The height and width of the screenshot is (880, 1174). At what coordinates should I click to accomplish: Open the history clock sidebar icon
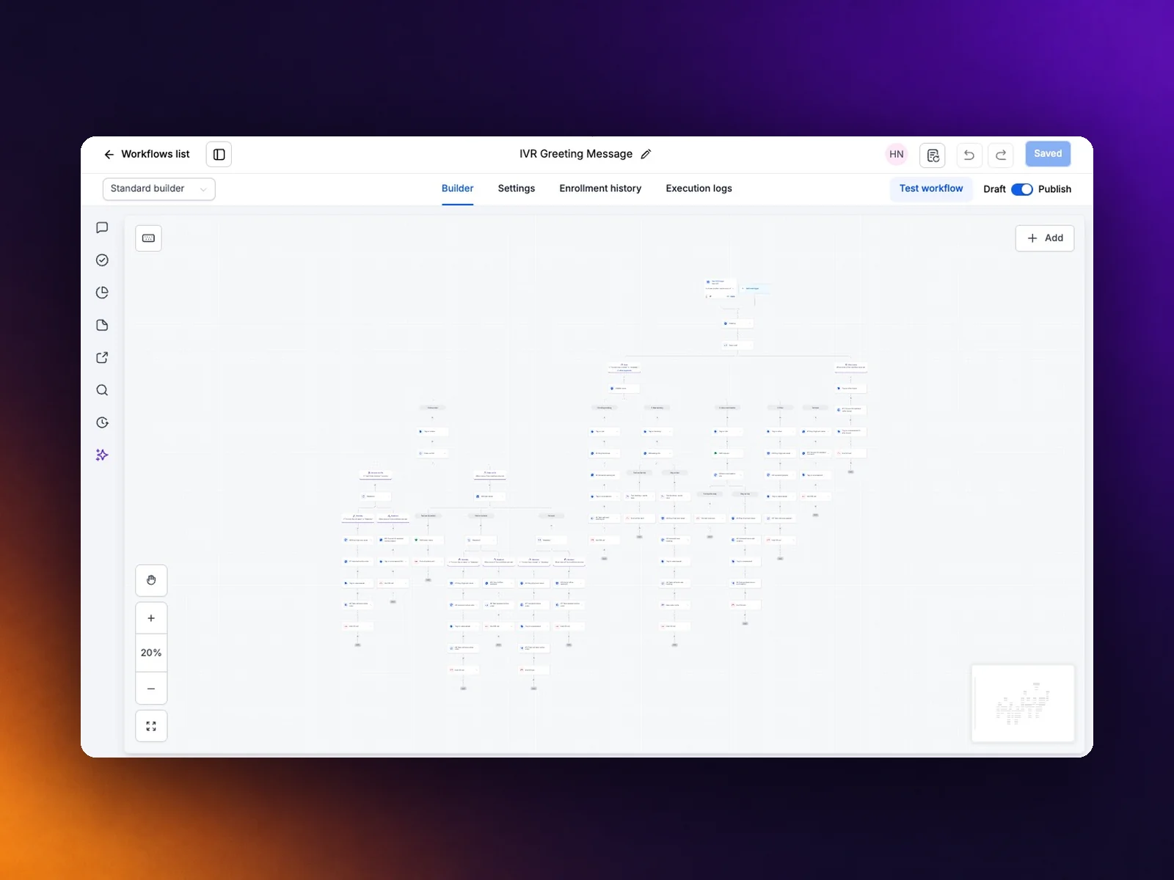tap(102, 422)
